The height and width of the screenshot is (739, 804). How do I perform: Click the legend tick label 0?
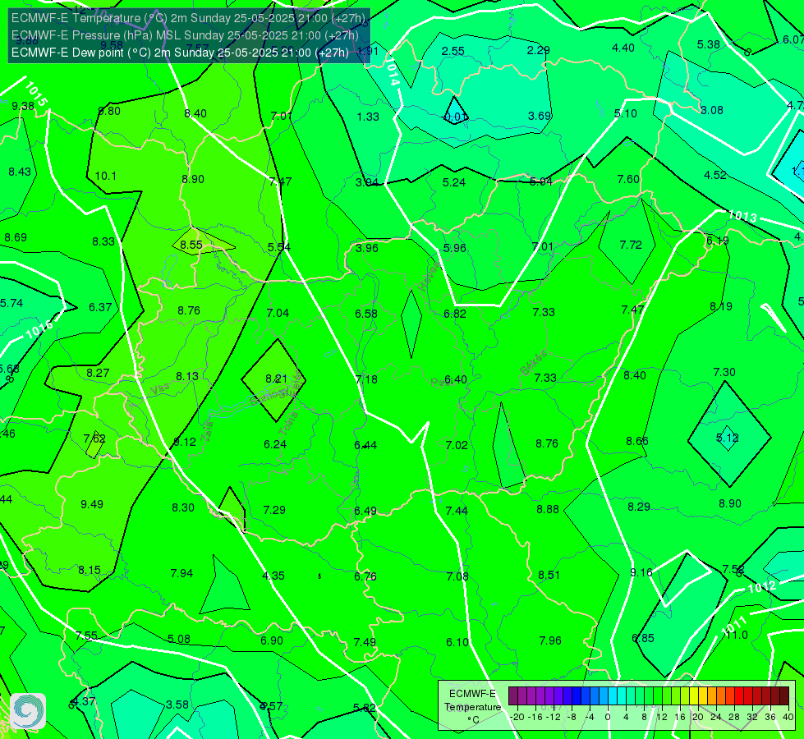(x=608, y=717)
